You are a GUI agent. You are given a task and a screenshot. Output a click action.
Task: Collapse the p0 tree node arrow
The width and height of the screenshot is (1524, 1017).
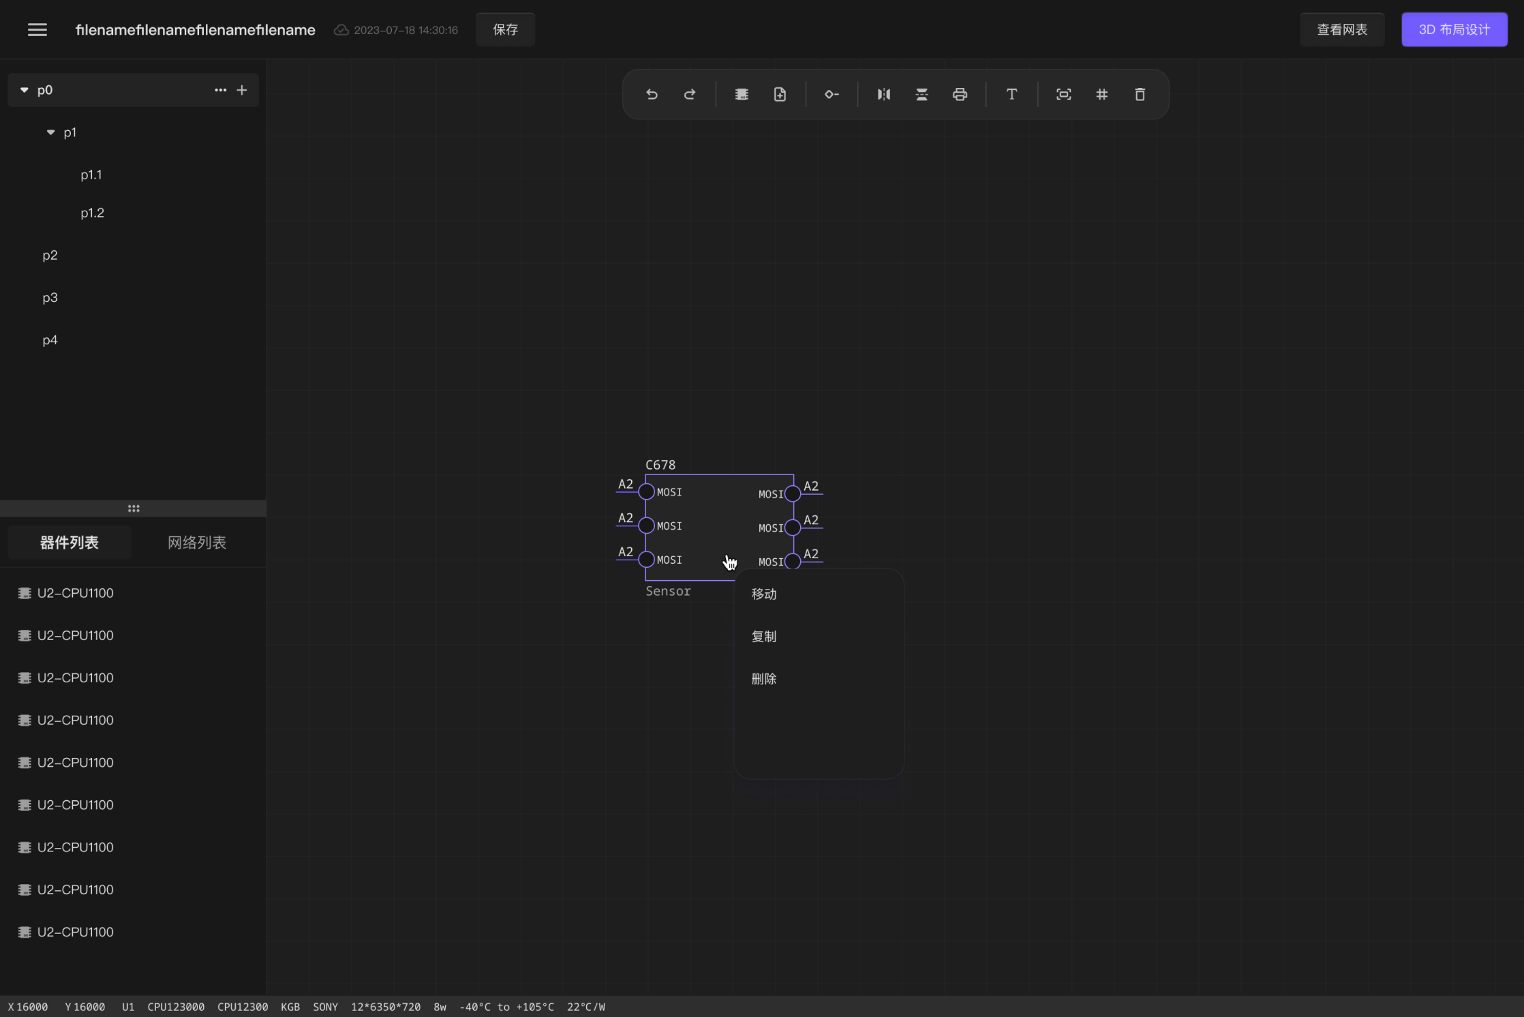(25, 90)
